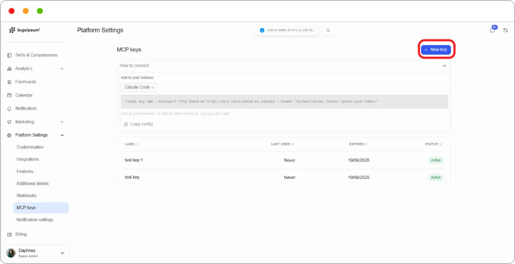Click the red window close button

[12, 11]
